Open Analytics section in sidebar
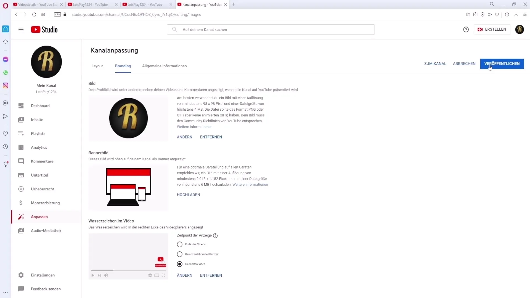The image size is (530, 298). [x=39, y=147]
